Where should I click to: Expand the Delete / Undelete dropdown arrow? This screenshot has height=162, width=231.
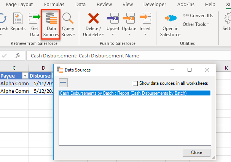pyautogui.click(x=103, y=35)
